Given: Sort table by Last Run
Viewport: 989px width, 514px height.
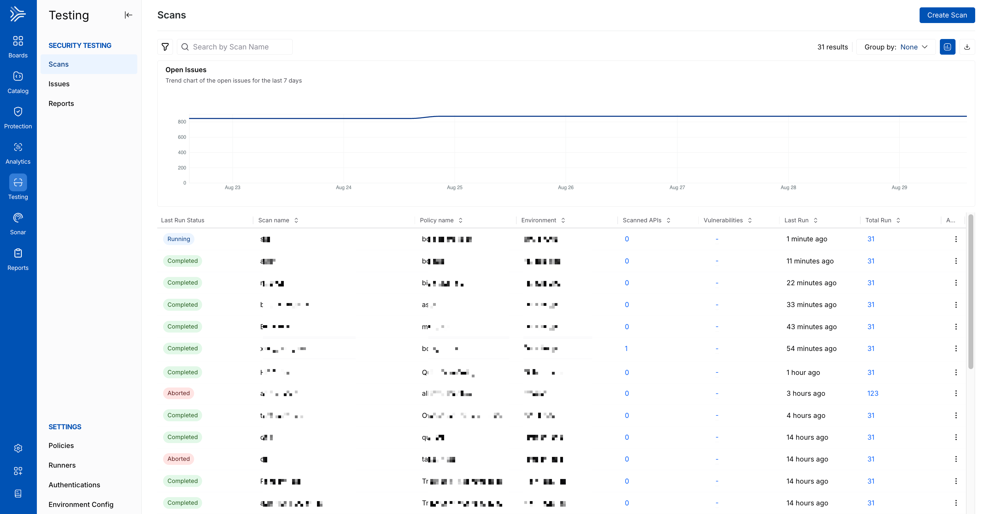Looking at the screenshot, I should pyautogui.click(x=815, y=220).
